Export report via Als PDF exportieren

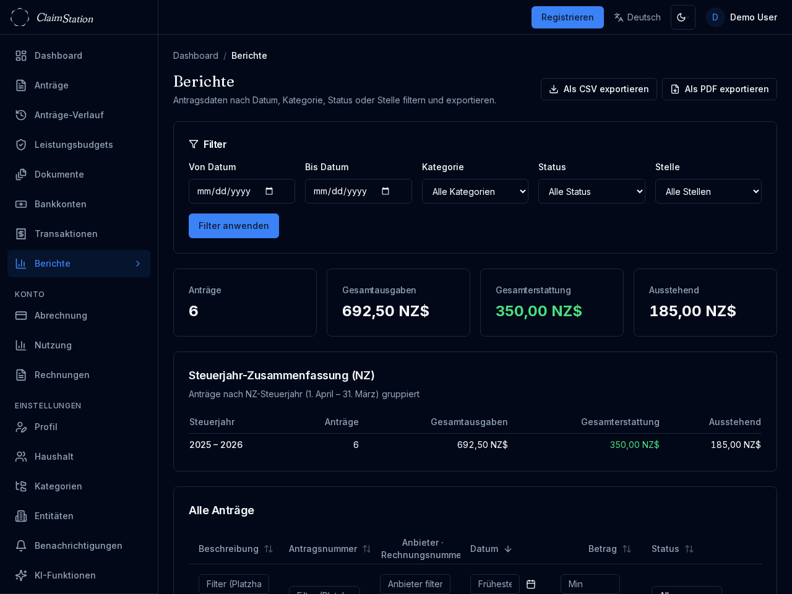[719, 89]
